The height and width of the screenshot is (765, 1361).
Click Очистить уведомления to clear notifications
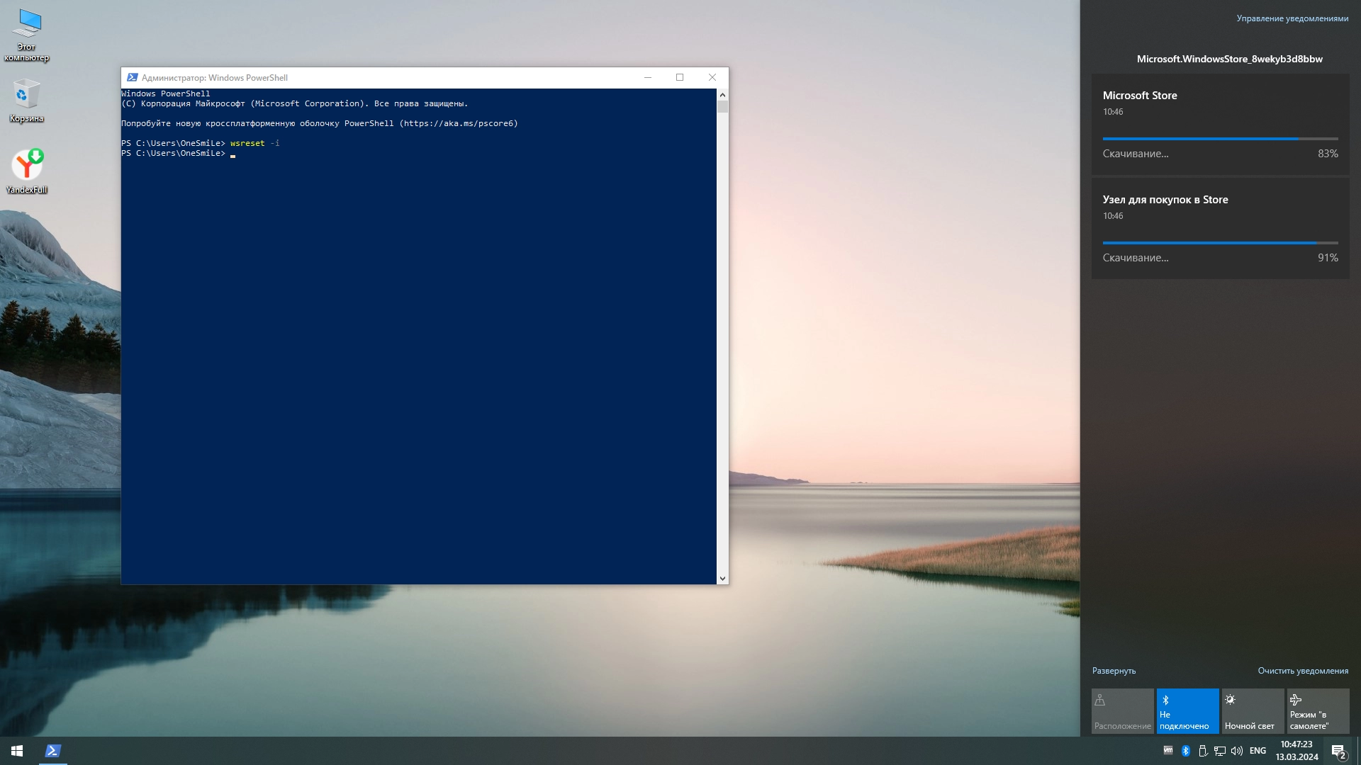click(1303, 671)
